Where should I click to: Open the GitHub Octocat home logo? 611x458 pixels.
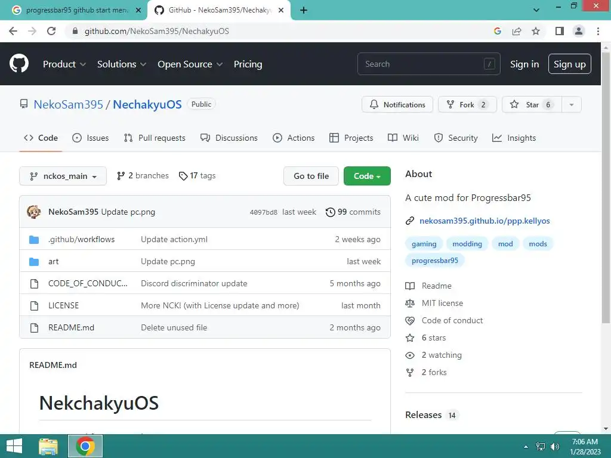pos(18,64)
